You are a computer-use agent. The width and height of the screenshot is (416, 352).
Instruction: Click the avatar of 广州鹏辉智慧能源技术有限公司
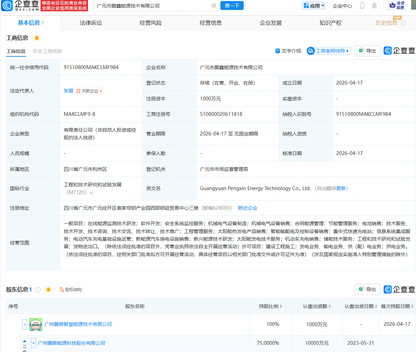pos(36,324)
